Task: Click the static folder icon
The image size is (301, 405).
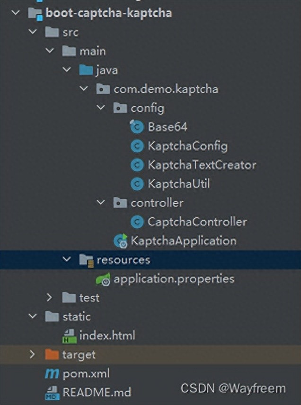Action: pos(52,316)
